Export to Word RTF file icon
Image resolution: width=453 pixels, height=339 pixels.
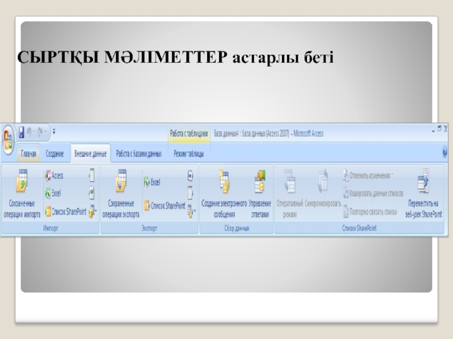(190, 176)
